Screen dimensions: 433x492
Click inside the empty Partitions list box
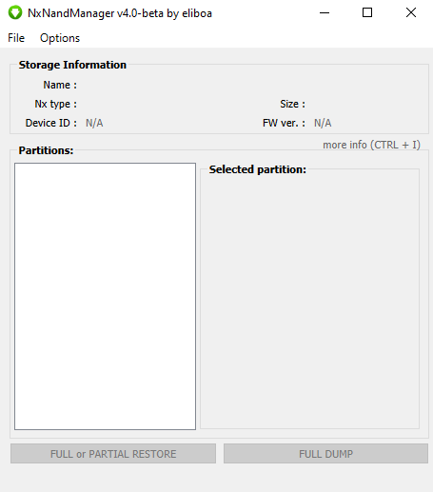click(x=105, y=297)
